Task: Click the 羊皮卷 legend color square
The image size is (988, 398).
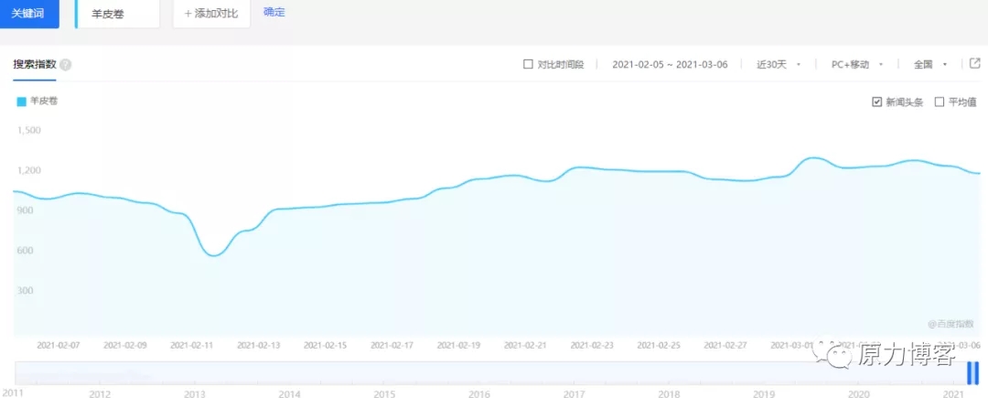Action: tap(22, 102)
